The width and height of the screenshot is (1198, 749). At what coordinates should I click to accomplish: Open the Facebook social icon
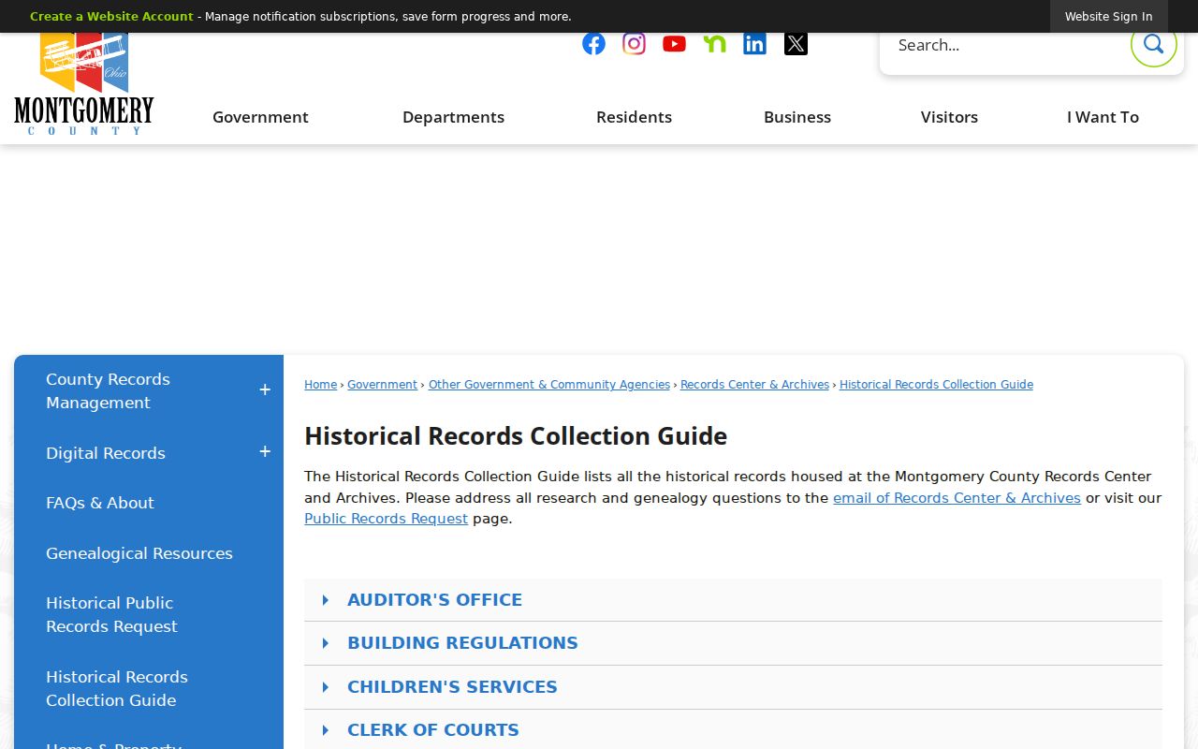[x=593, y=44]
